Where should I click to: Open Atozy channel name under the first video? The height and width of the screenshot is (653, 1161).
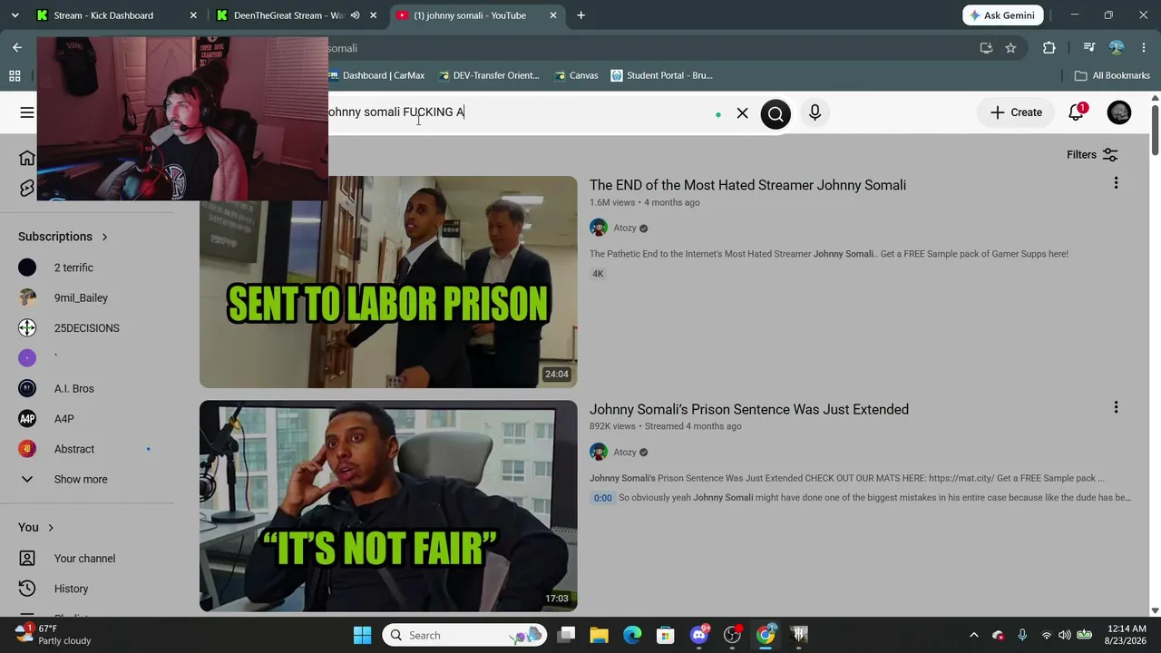pyautogui.click(x=625, y=228)
